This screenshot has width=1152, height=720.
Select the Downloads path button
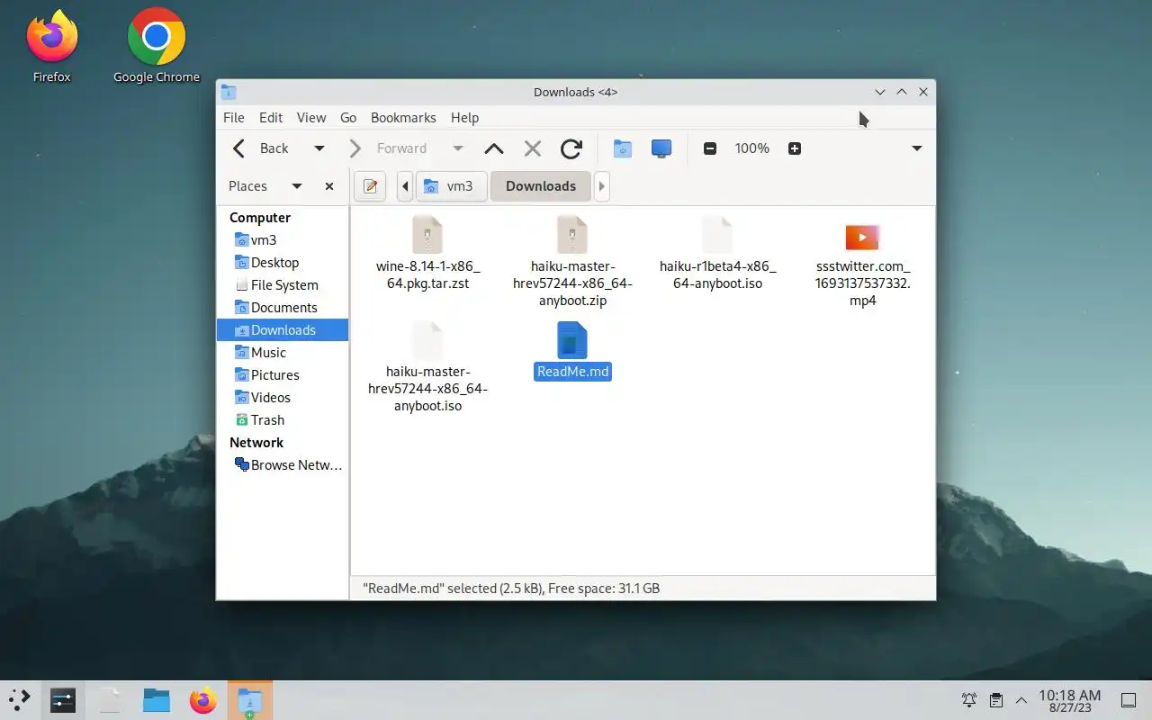click(541, 186)
